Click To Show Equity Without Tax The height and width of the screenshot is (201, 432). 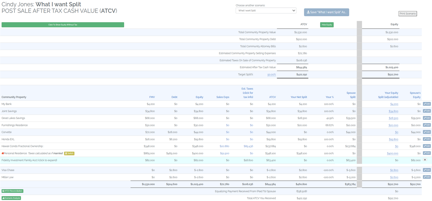[63, 25]
